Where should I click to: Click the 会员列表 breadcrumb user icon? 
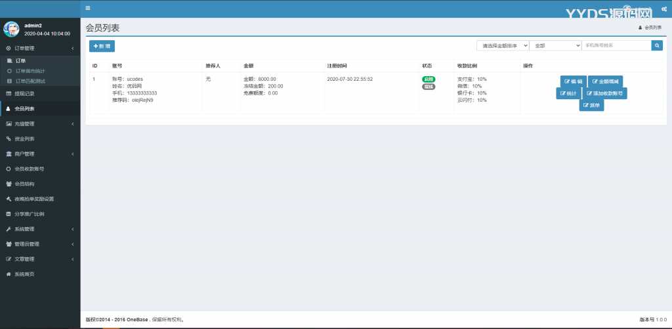(x=640, y=28)
